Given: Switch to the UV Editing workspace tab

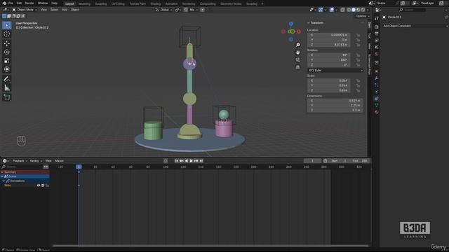Looking at the screenshot, I should (118, 3).
